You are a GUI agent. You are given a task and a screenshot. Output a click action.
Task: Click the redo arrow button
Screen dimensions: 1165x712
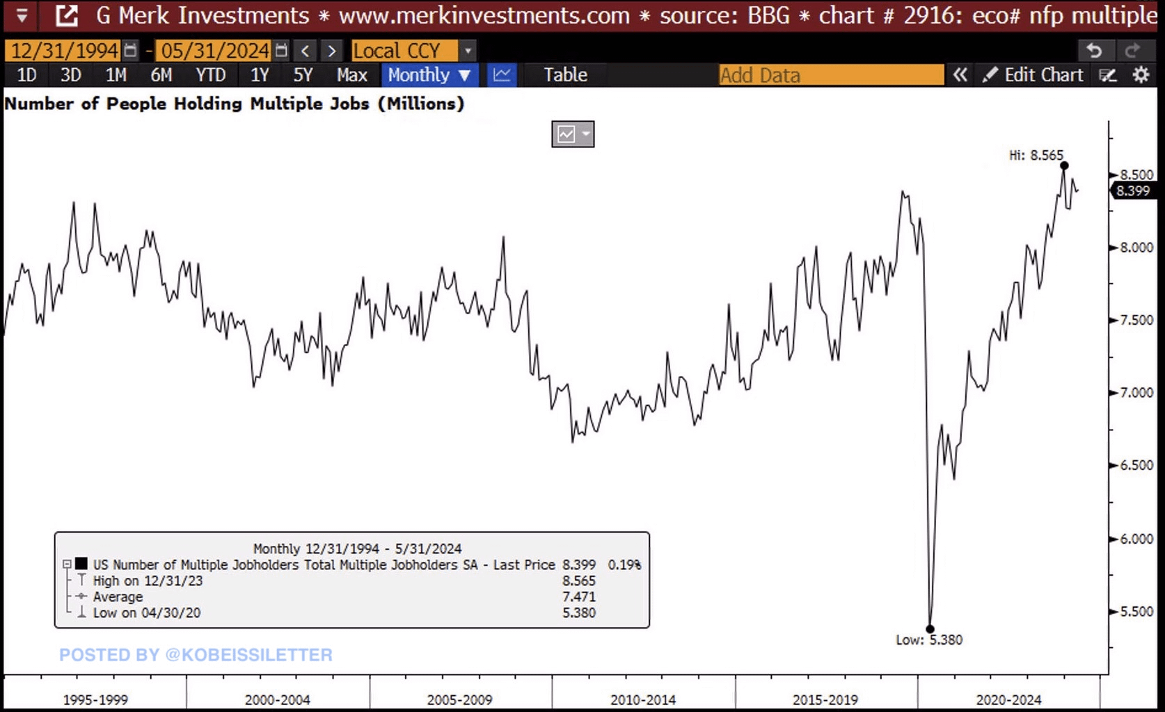click(1132, 51)
